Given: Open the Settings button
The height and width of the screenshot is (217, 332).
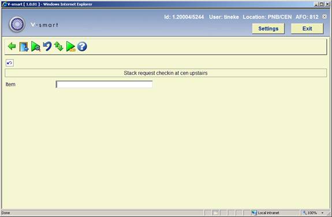Looking at the screenshot, I should pyautogui.click(x=268, y=29).
